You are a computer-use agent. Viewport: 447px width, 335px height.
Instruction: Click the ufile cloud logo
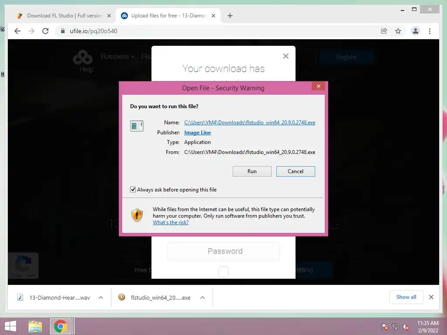[x=83, y=57]
